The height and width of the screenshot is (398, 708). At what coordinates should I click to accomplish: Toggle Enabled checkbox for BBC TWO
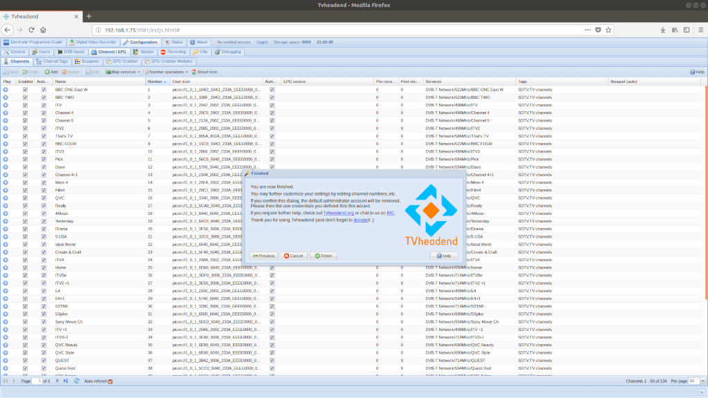(26, 97)
